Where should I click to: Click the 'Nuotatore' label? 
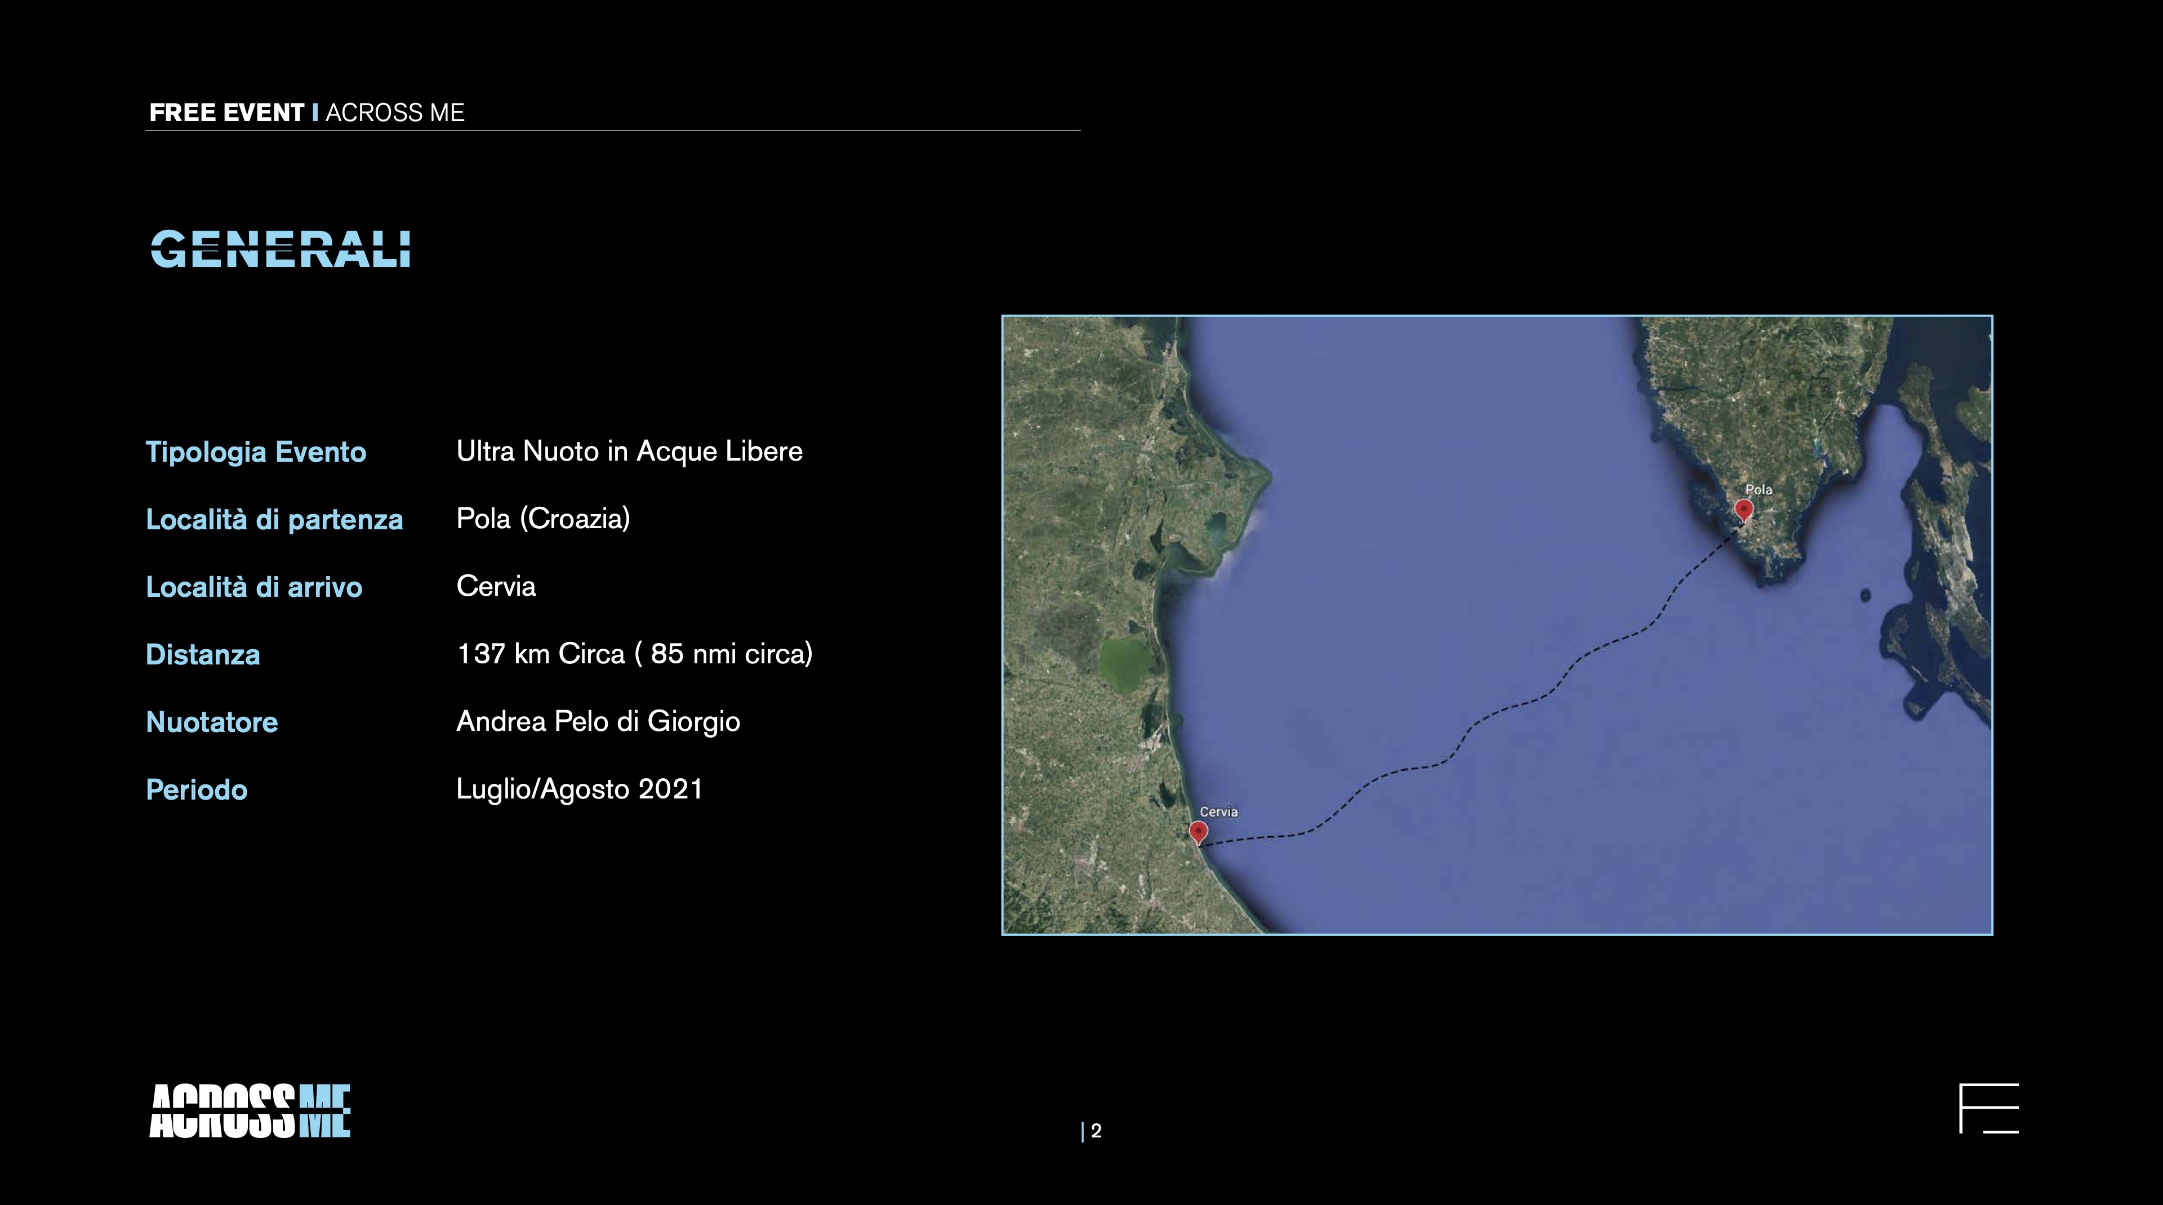[212, 722]
